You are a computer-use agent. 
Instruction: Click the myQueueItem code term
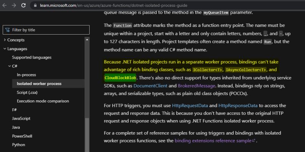click(x=216, y=13)
